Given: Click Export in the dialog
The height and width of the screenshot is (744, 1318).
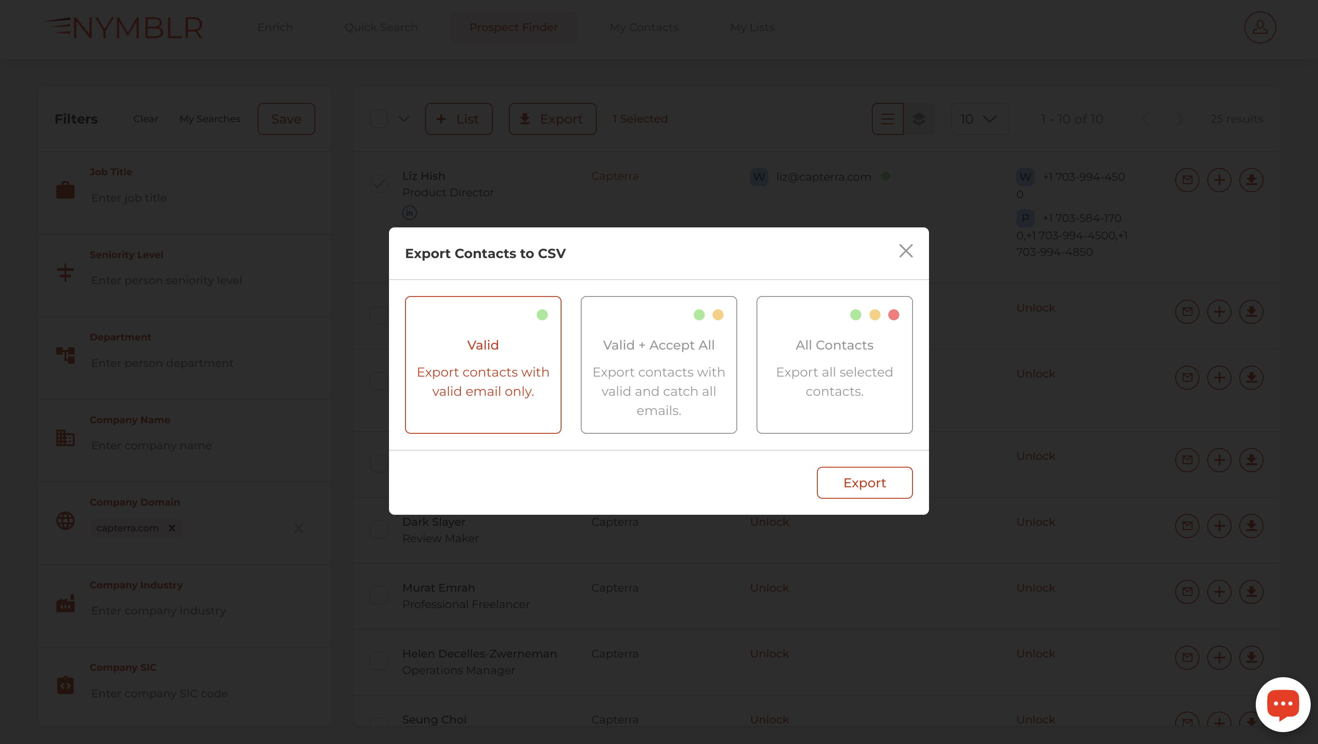Looking at the screenshot, I should coord(864,483).
